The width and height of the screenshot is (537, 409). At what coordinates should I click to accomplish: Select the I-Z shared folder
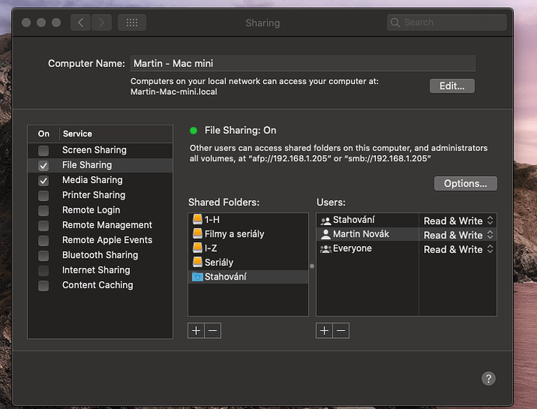[x=248, y=248]
